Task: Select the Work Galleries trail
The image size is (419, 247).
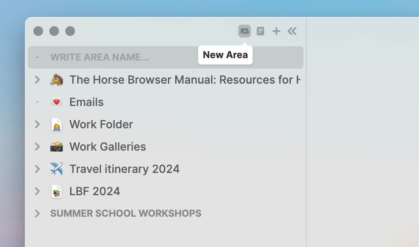Action: click(x=108, y=147)
